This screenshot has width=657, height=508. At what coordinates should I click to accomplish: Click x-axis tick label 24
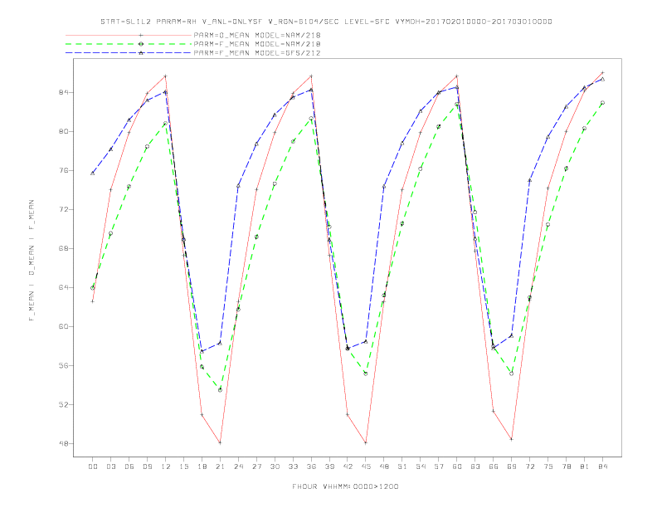tap(238, 466)
